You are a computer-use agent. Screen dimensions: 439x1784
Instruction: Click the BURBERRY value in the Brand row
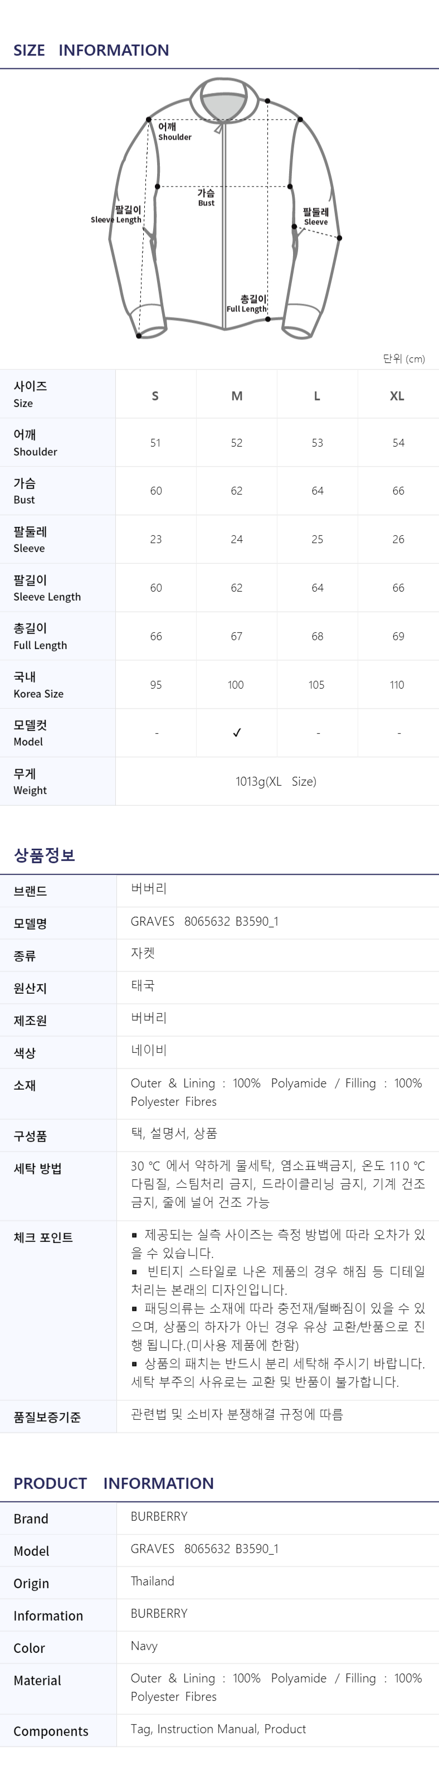159,1516
